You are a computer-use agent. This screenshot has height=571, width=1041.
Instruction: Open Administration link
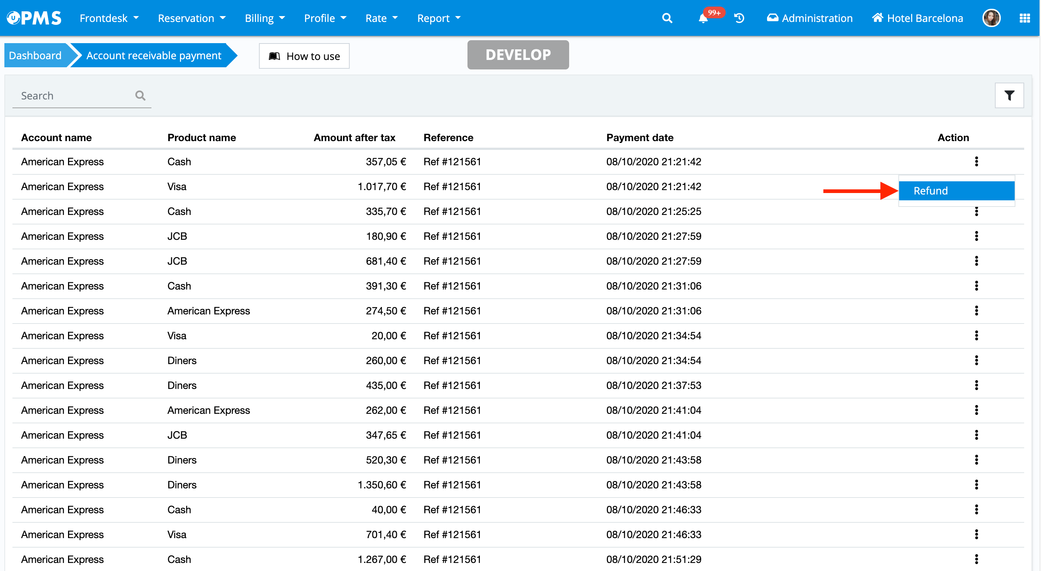810,18
